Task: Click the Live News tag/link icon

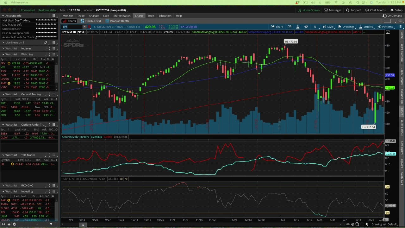Action: click(x=46, y=42)
